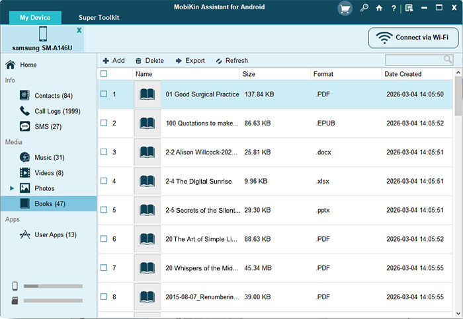Toggle the select-all checkbox in header
Screen dimensions: 463x319
pos(104,74)
